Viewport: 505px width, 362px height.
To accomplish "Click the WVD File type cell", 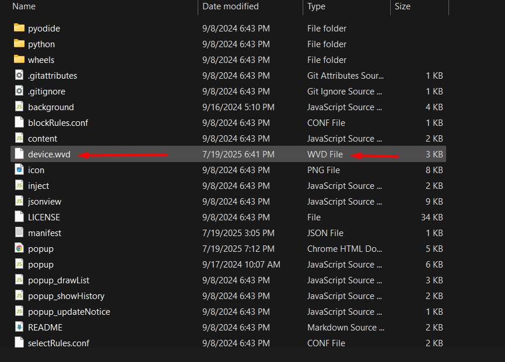I will tap(325, 154).
